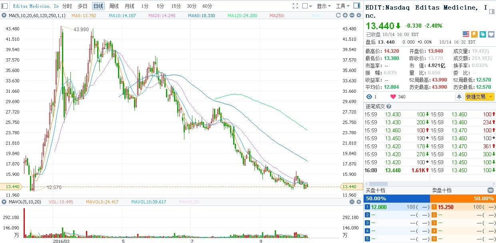This screenshot has height=243, width=496.
Task: Click the 快捷交易 quick trade button
Action: [476, 97]
